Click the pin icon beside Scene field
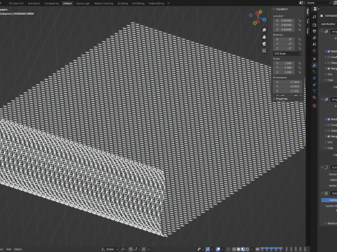 pos(331,3)
